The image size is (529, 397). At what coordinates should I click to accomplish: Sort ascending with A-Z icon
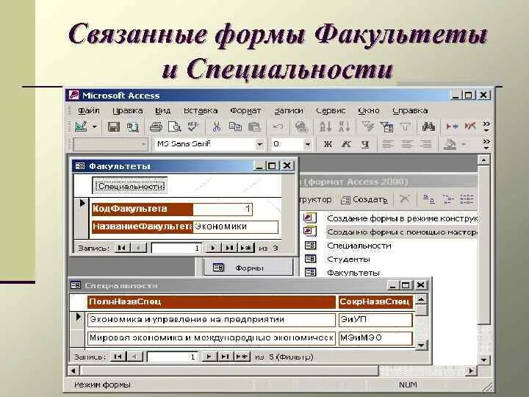325,127
